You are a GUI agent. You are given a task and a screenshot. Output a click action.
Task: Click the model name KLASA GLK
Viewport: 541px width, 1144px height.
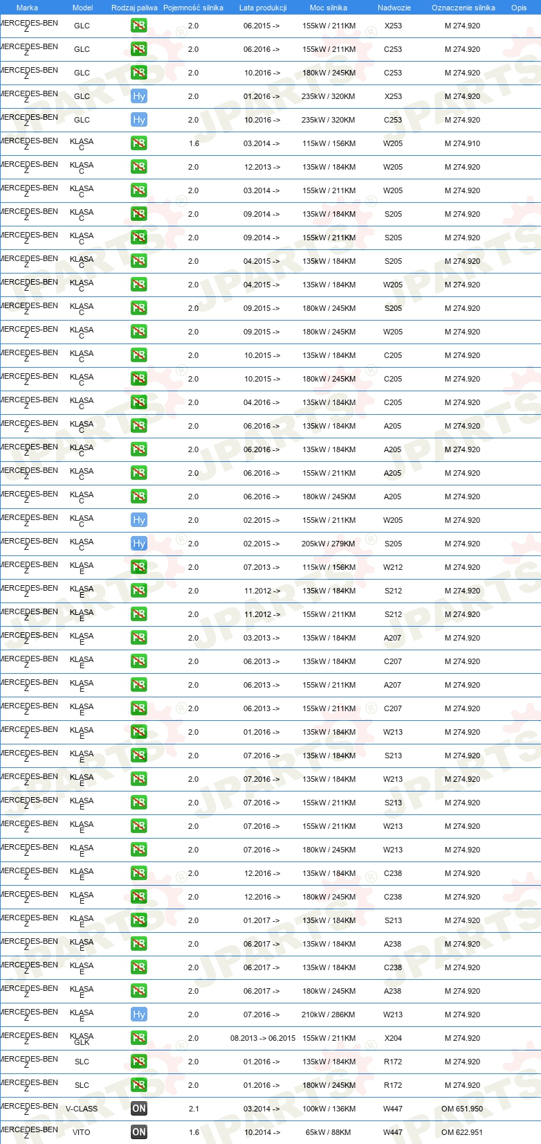point(82,1039)
